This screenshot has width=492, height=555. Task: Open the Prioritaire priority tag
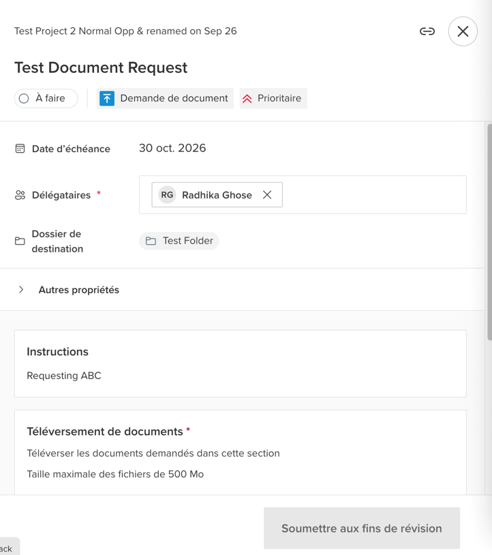[x=273, y=98]
